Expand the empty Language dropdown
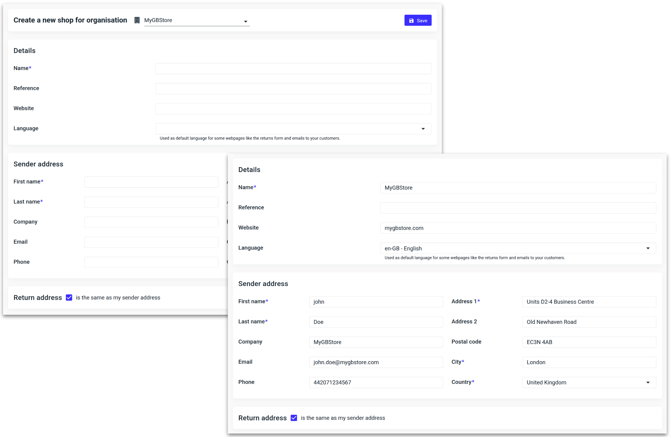This screenshot has width=671, height=437. tap(293, 129)
